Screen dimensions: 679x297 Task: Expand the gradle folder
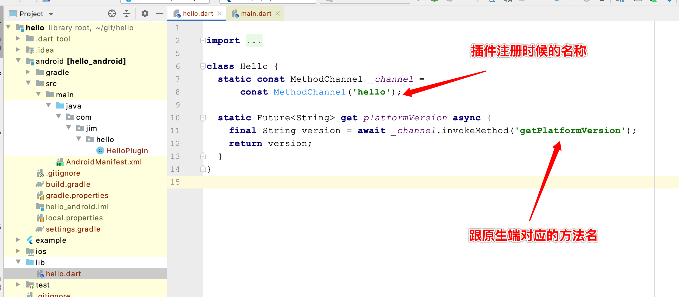pos(28,72)
